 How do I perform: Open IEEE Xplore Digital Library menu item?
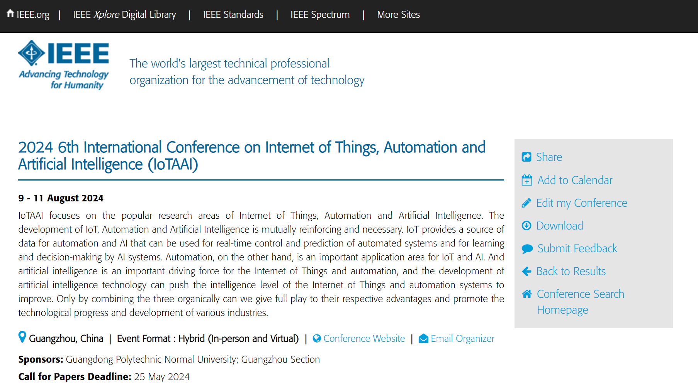pos(124,15)
